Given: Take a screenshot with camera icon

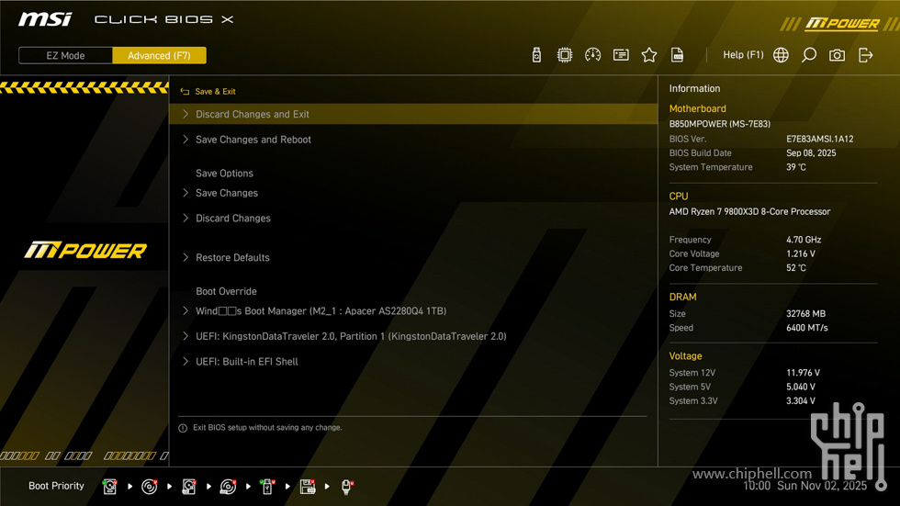Looking at the screenshot, I should click(837, 55).
